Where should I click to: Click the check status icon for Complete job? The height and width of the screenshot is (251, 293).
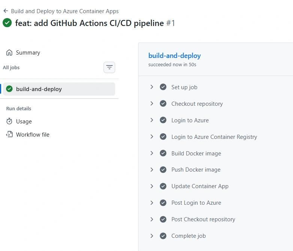[163, 236]
